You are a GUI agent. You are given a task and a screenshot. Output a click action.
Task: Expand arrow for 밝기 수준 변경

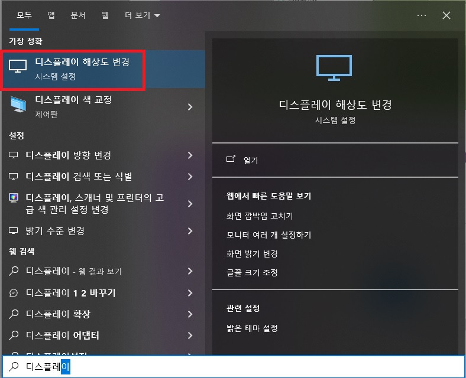click(190, 231)
